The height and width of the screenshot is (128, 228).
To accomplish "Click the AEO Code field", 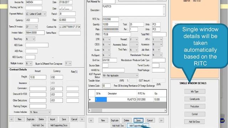I will point(37,45).
